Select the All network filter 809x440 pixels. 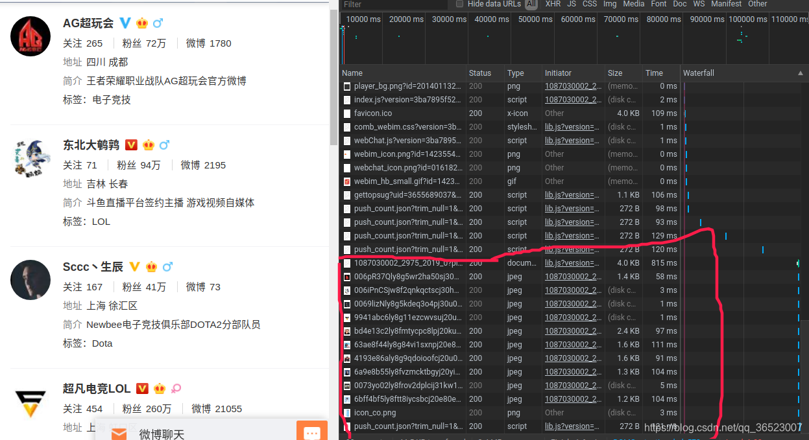click(531, 4)
